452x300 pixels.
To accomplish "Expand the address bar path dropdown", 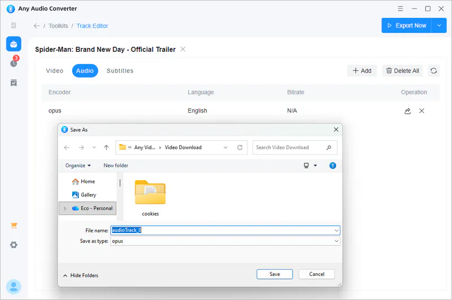I will 225,147.
